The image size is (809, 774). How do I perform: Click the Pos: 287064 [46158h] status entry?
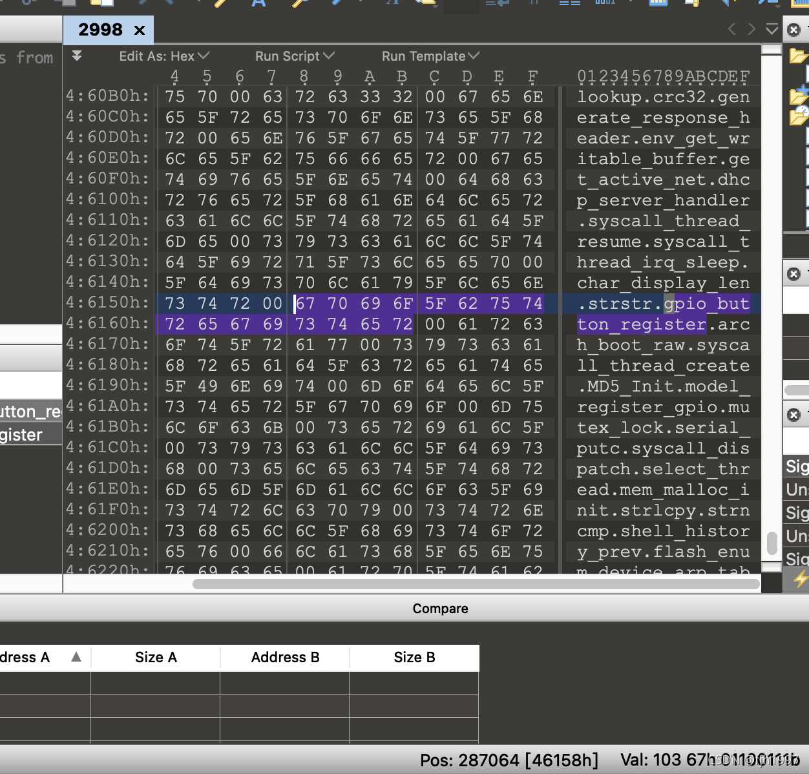509,760
